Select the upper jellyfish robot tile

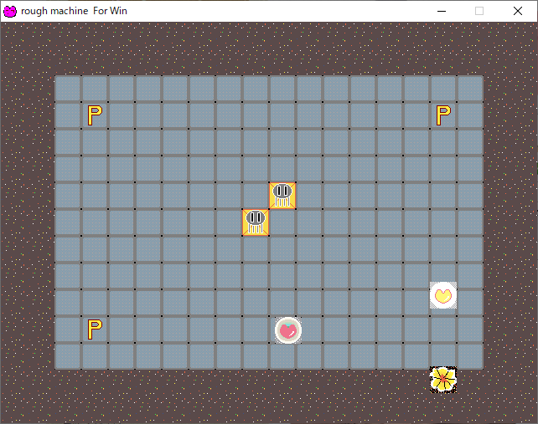coord(282,196)
